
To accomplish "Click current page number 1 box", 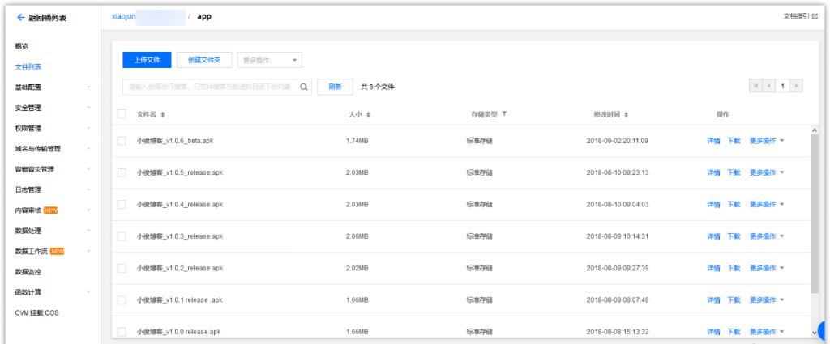I will coord(783,86).
